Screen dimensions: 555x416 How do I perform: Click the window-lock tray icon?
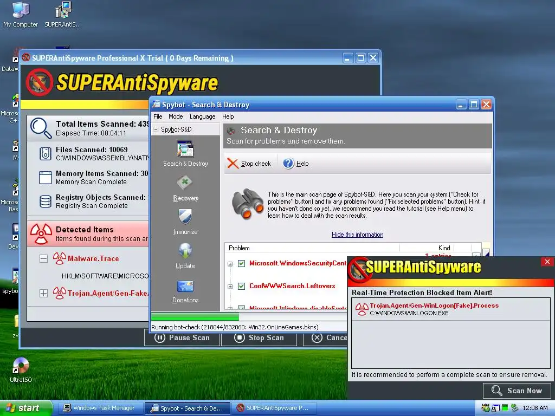pos(495,408)
